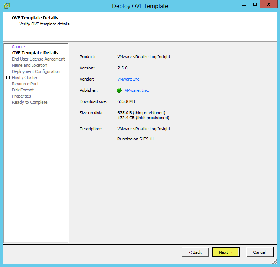280x267 pixels.
Task: Select Resource Pool step
Action: click(25, 84)
